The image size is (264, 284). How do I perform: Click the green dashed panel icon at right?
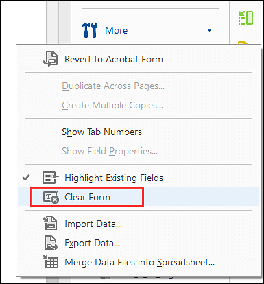point(245,18)
